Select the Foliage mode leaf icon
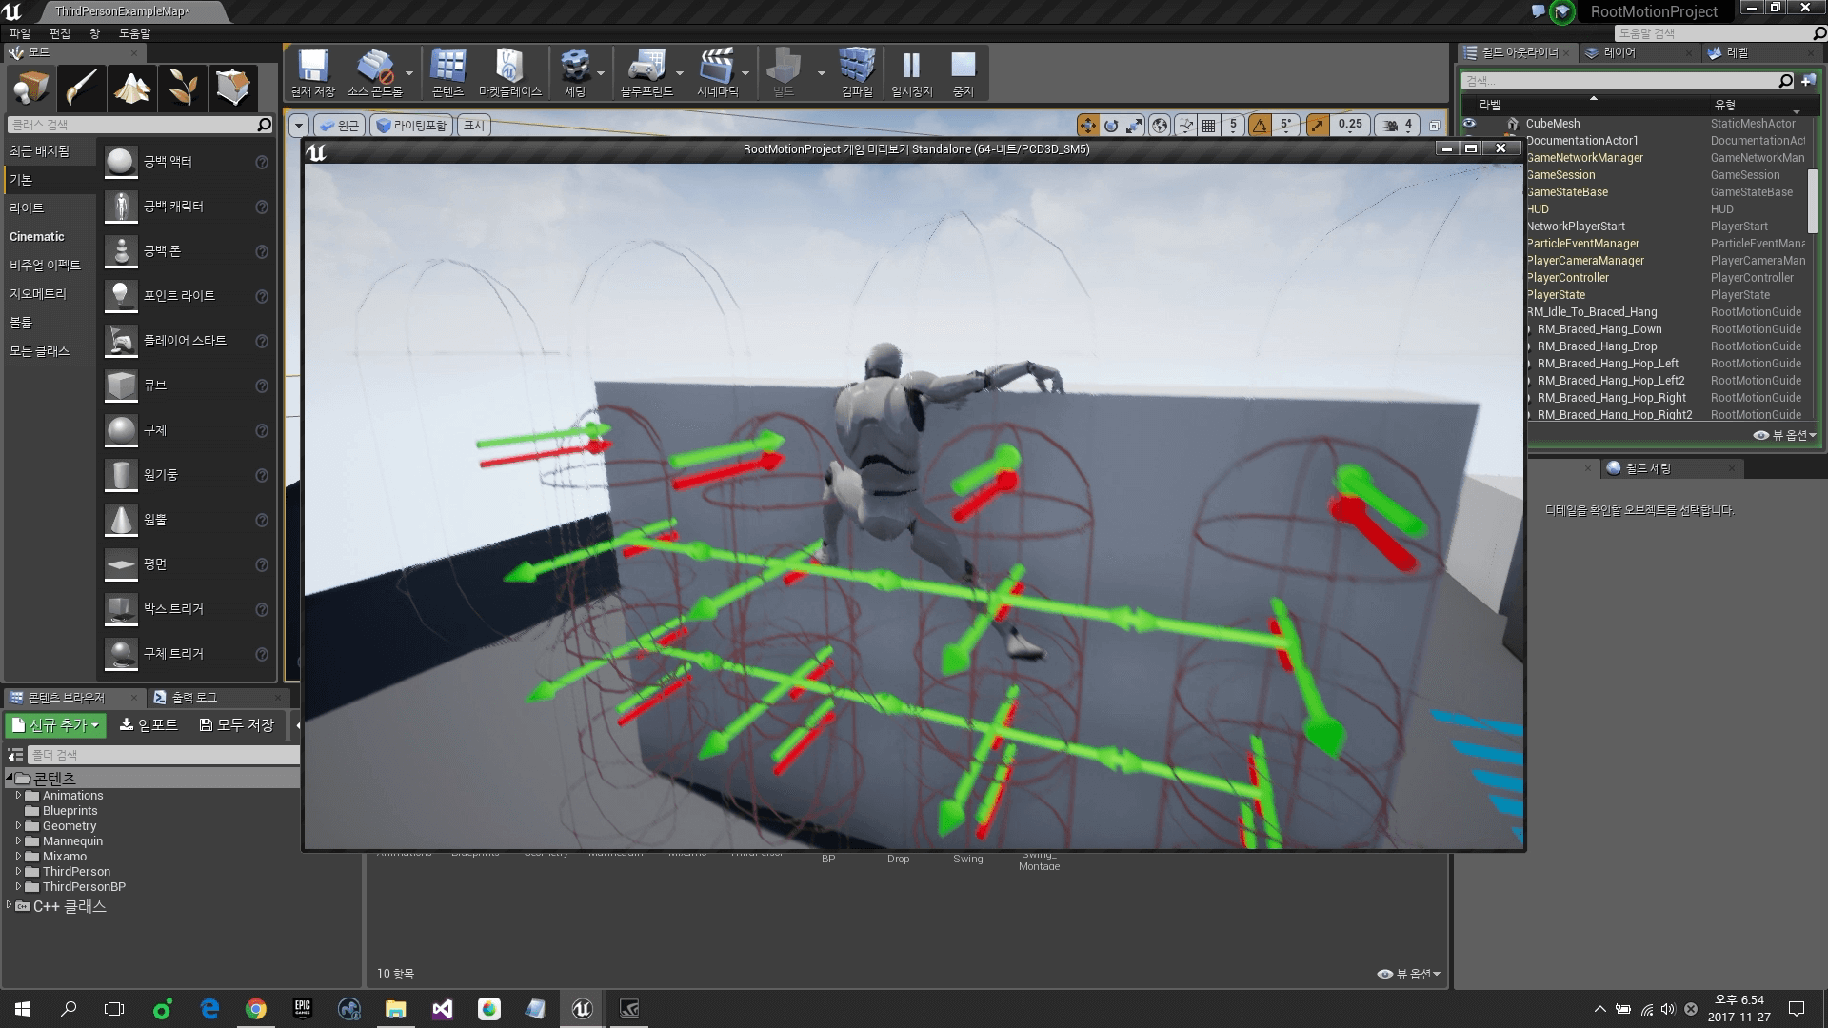Viewport: 1828px width, 1028px height. pyautogui.click(x=183, y=88)
